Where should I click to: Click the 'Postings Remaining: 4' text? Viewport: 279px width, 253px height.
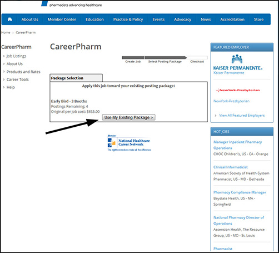point(69,106)
